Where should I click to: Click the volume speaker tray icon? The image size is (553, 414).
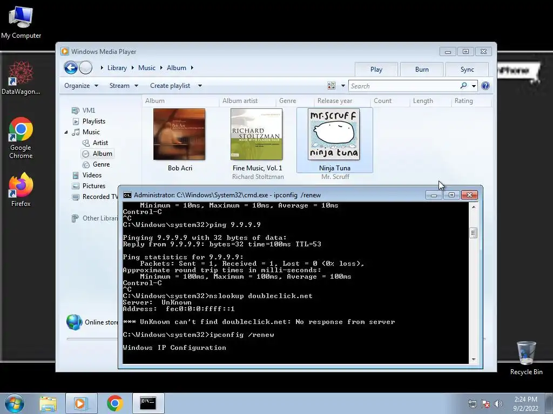coord(498,404)
